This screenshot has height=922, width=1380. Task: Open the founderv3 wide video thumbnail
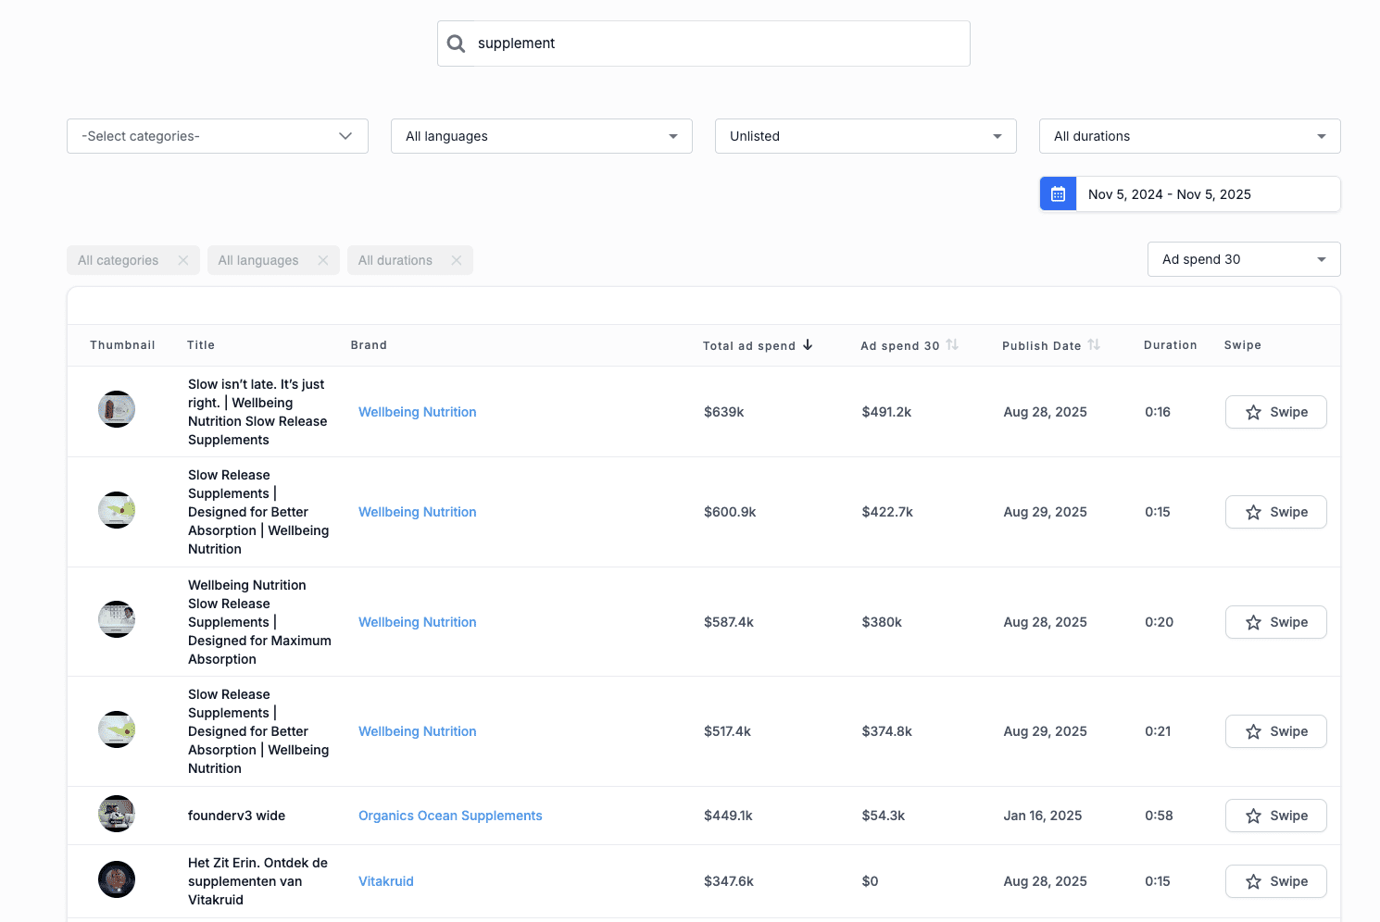[117, 815]
